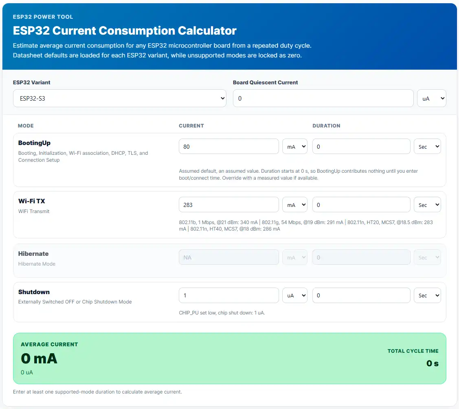The height and width of the screenshot is (409, 459).
Task: Change BootingUp duration unit dropdown
Action: point(427,146)
